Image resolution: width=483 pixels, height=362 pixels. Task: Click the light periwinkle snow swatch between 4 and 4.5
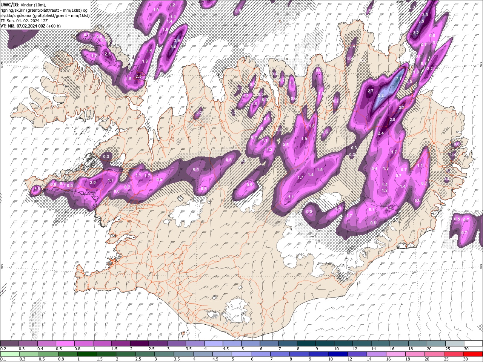[213, 343]
